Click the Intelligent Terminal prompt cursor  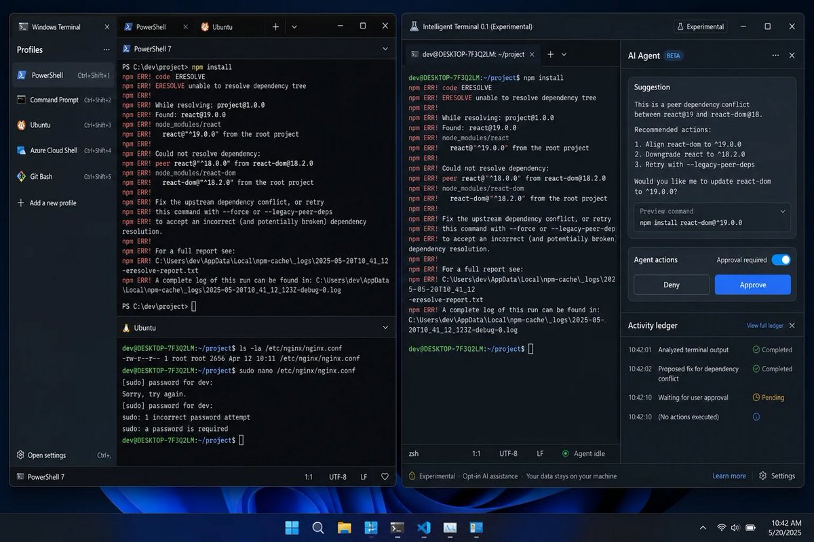coord(530,349)
